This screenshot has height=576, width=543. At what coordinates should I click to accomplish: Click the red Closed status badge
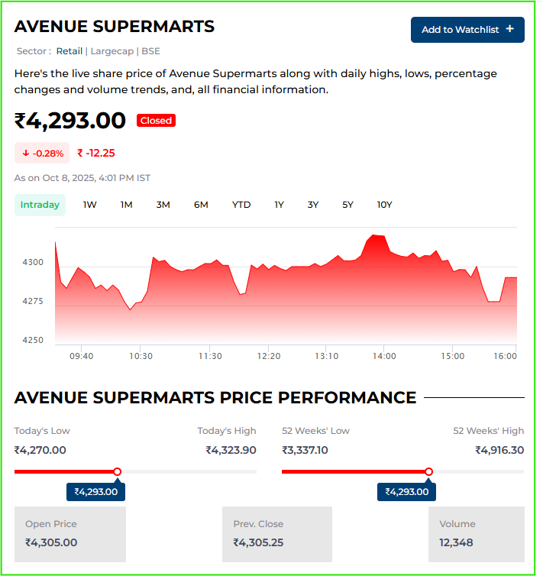(156, 121)
